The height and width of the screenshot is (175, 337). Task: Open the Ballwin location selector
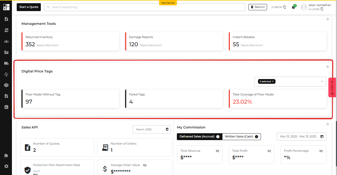coord(258,7)
